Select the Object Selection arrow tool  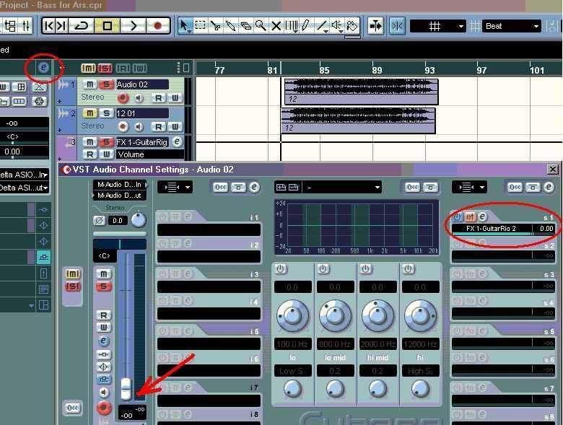pyautogui.click(x=185, y=26)
